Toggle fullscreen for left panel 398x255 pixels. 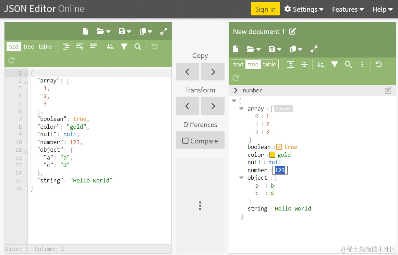pyautogui.click(x=164, y=31)
